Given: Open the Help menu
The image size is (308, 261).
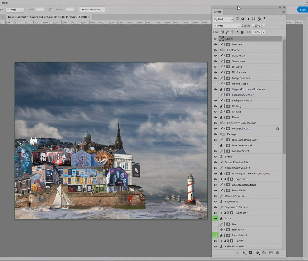Looking at the screenshot, I should [x=5, y=3].
